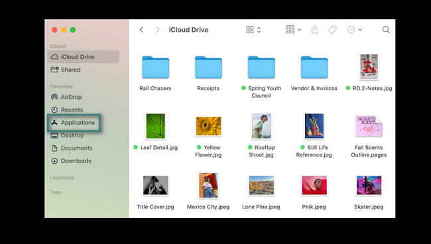This screenshot has width=431, height=244.
Task: Select iCloud Drive in the sidebar
Action: 84,57
